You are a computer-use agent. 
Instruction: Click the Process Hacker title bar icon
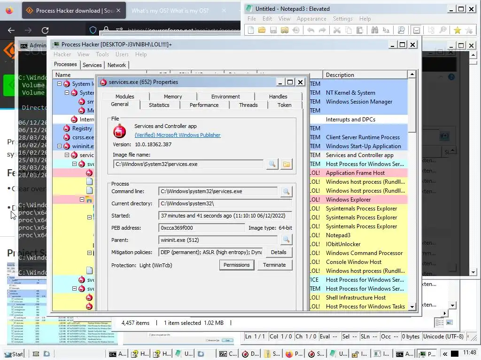(56, 45)
